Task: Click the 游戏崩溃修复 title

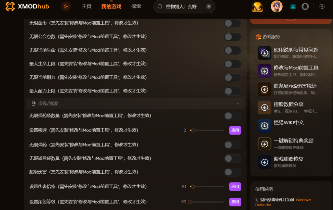Action: point(289,159)
